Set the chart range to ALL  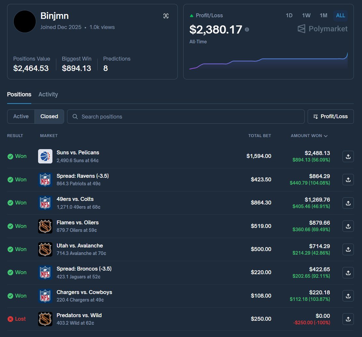click(341, 16)
